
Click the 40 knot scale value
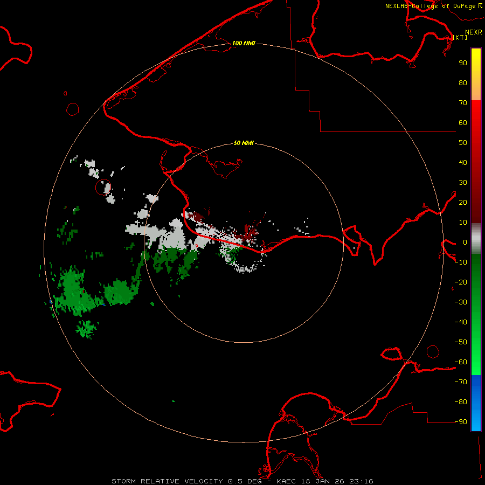463,162
